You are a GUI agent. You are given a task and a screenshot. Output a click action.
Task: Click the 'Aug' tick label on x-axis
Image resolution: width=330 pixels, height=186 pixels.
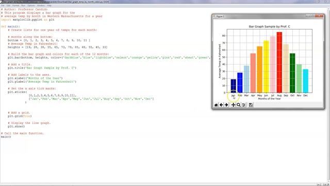[279, 96]
